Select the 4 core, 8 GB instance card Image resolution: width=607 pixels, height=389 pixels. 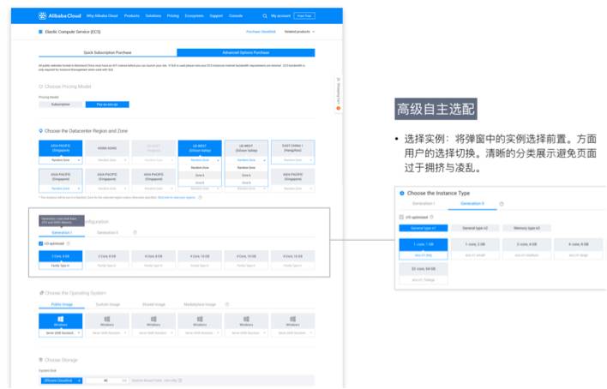pos(579,249)
